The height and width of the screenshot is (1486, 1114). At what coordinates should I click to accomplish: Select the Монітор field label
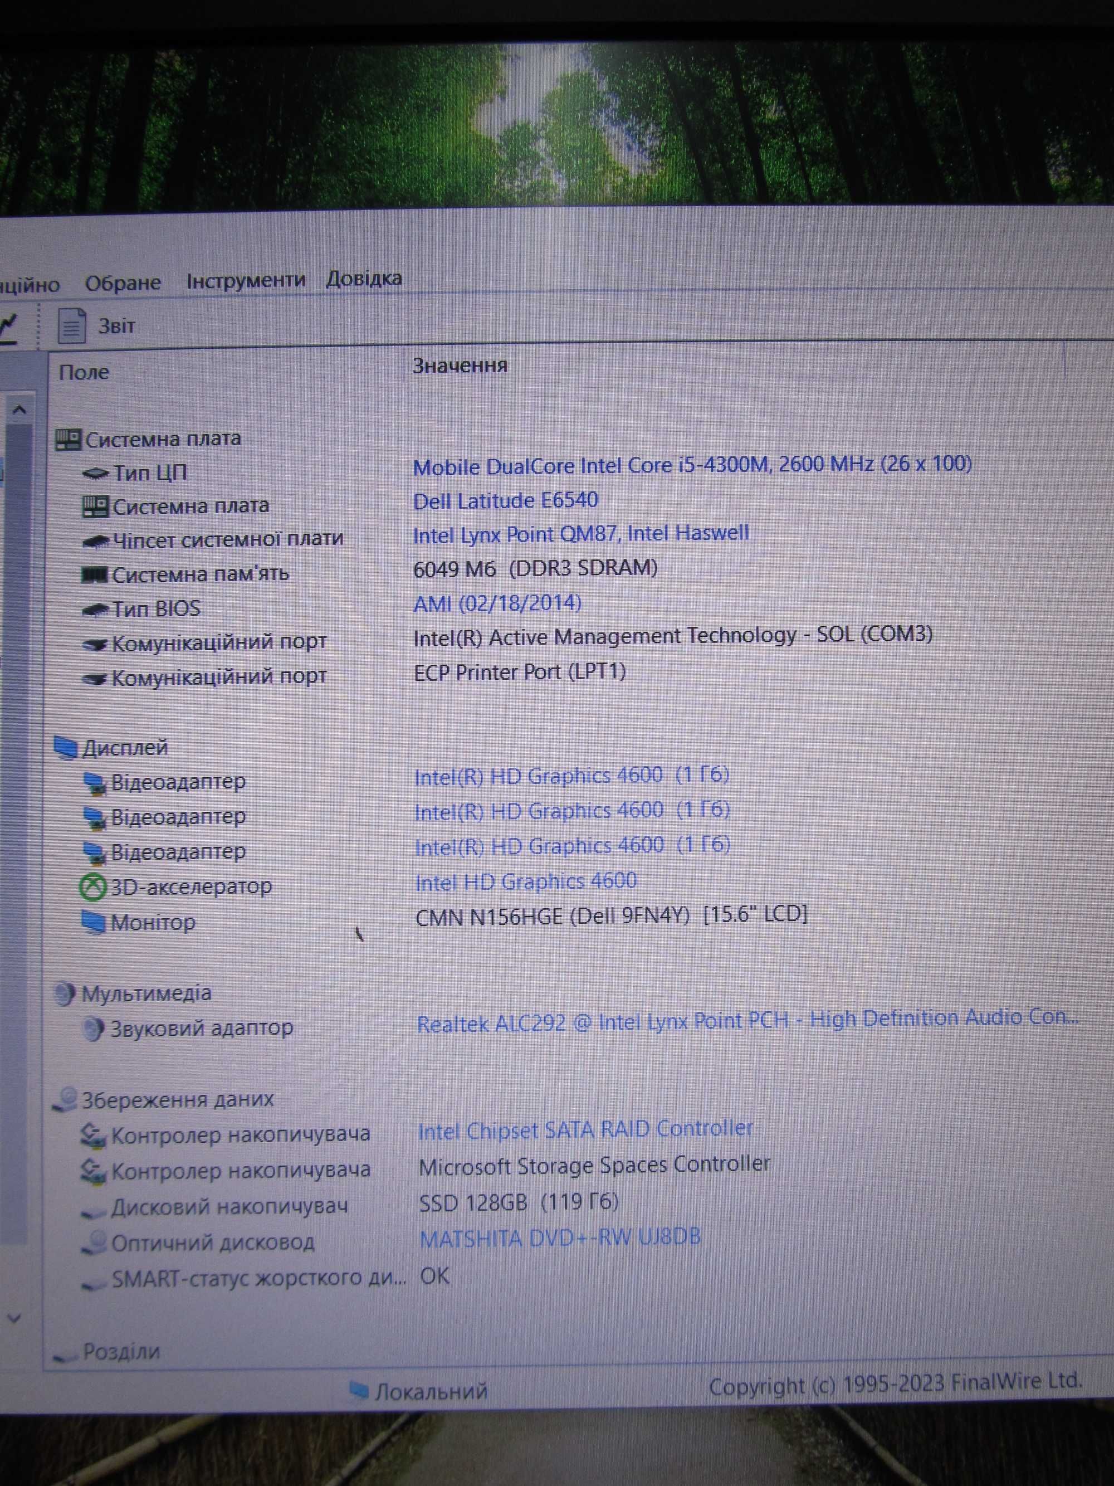tap(153, 922)
